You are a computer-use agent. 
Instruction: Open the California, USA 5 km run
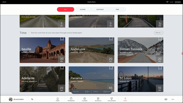pyautogui.click(x=92, y=21)
